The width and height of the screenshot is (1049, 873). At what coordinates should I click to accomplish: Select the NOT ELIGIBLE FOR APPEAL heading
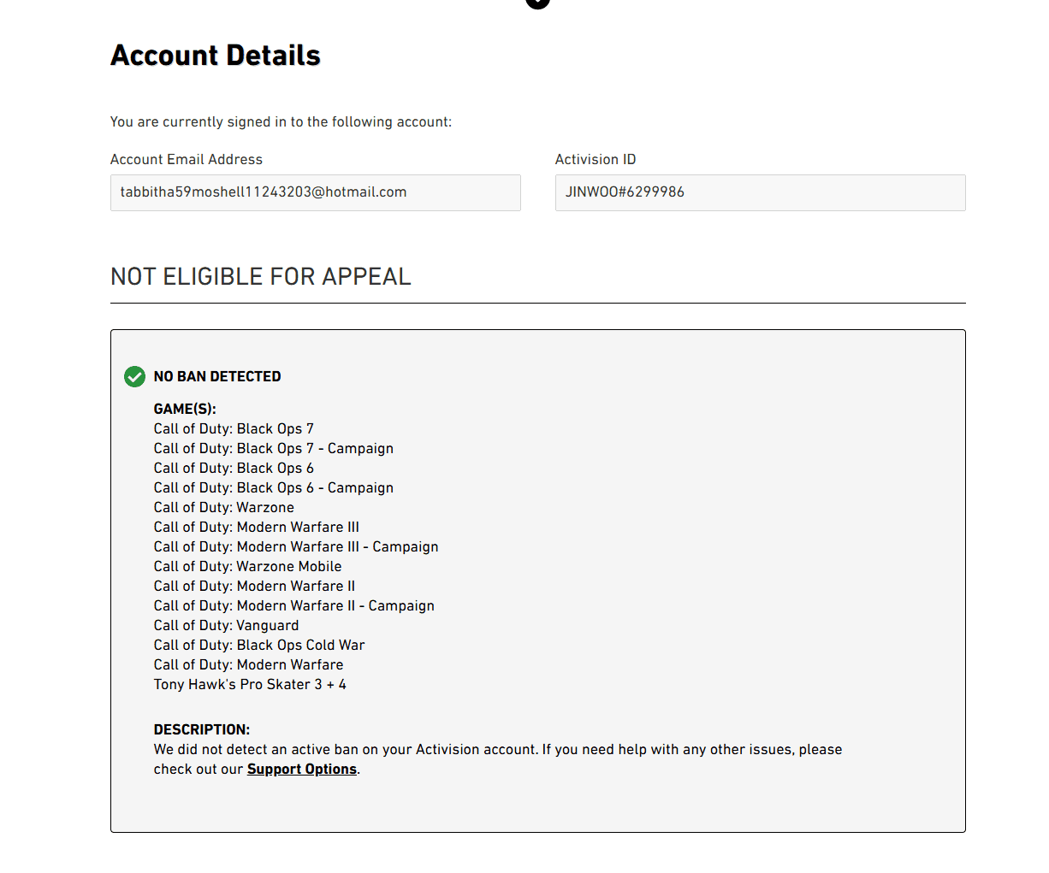[x=261, y=276]
